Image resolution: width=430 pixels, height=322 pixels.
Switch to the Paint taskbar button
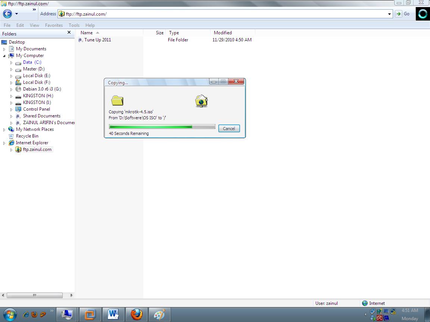click(159, 314)
